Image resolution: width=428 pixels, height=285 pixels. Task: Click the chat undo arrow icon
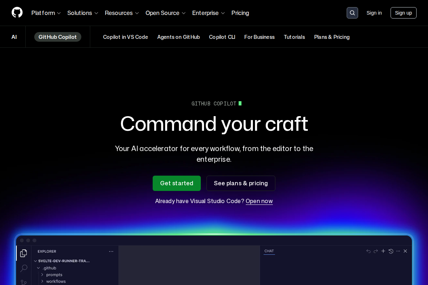click(x=368, y=251)
